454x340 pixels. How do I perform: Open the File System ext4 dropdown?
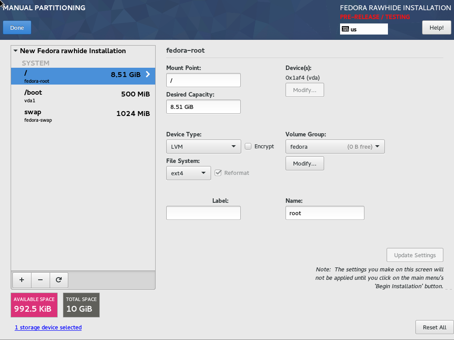point(188,173)
